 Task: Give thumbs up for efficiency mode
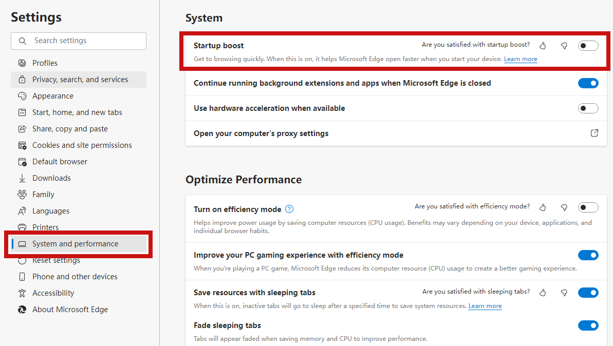click(x=543, y=207)
